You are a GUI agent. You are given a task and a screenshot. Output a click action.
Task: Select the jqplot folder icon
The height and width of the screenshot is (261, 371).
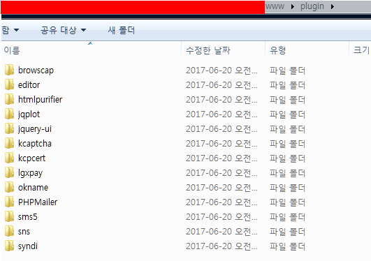click(x=10, y=114)
